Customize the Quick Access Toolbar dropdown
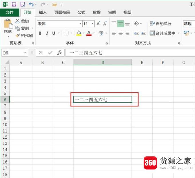Image resolution: width=195 pixels, height=178 pixels. click(61, 5)
